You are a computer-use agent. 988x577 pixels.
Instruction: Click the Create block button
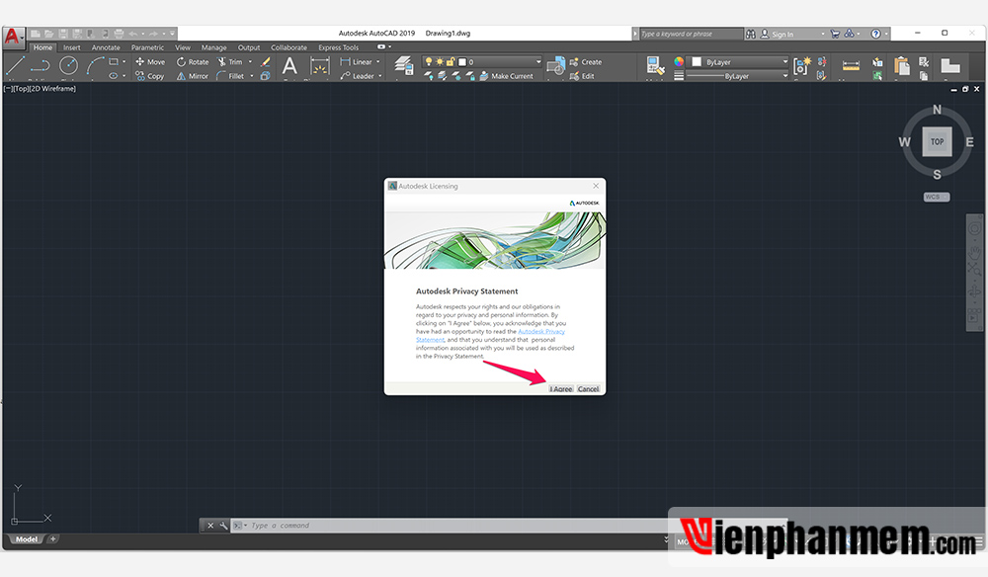pos(585,61)
